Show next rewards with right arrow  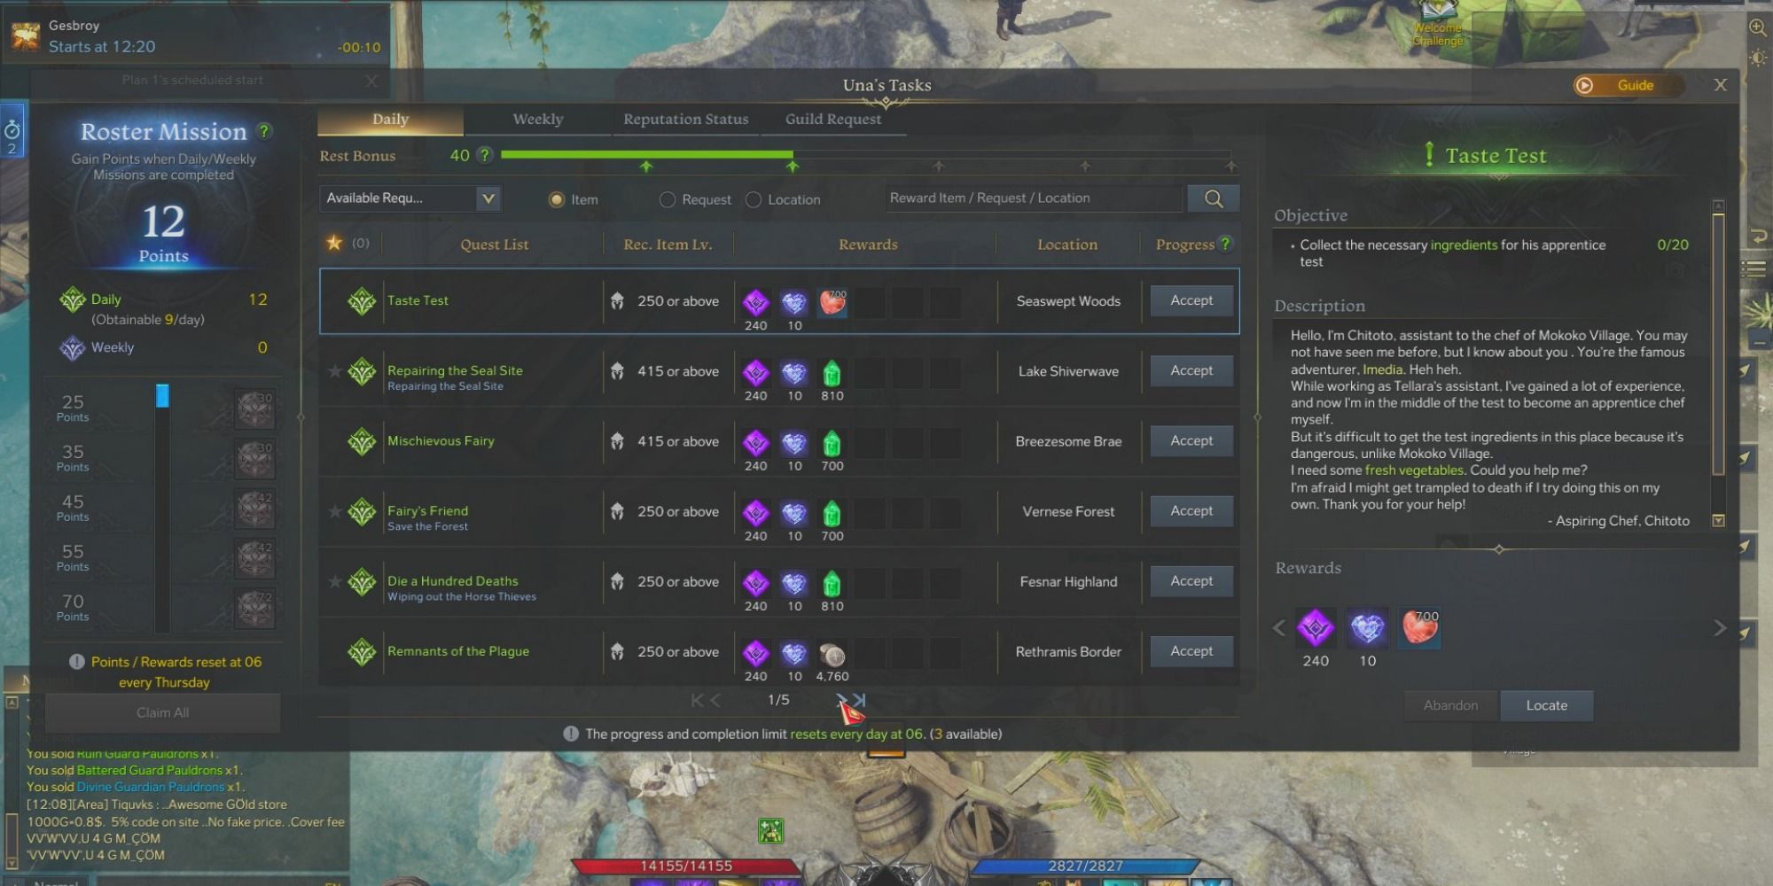tap(1720, 628)
